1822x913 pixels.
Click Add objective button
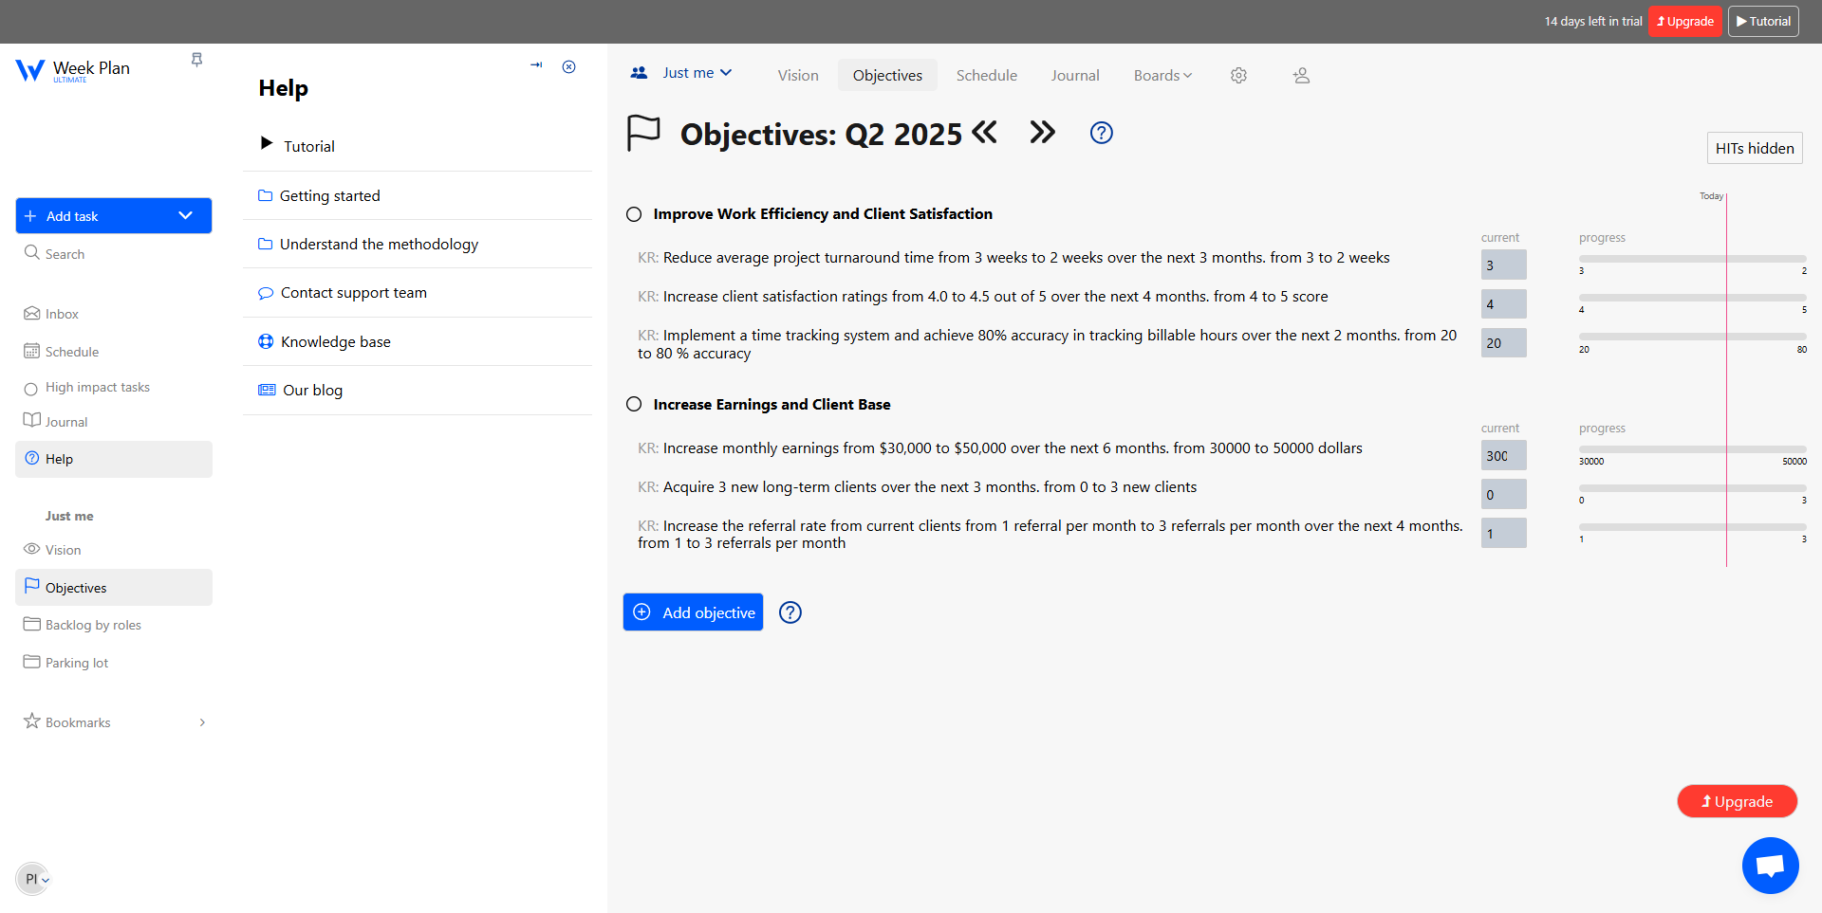(693, 612)
